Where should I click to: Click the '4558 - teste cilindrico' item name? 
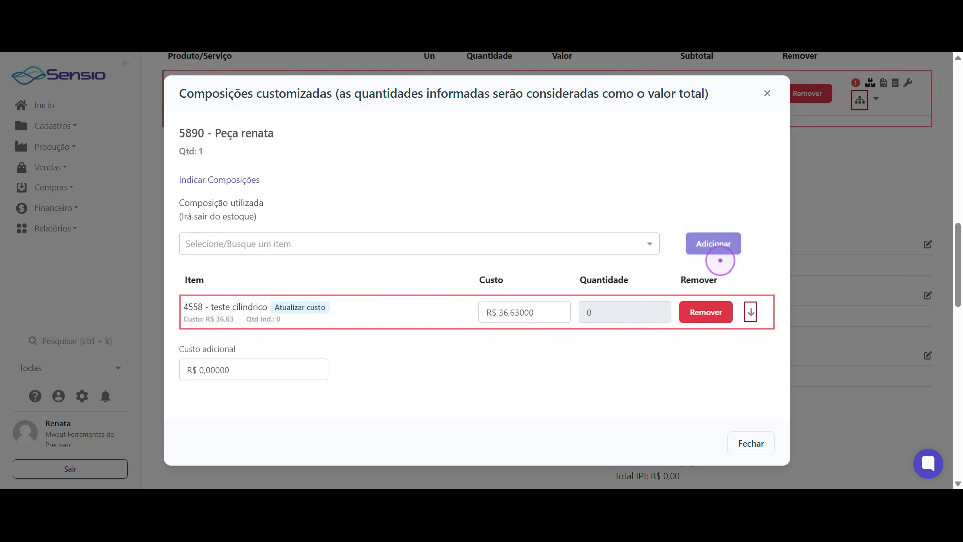pos(225,307)
